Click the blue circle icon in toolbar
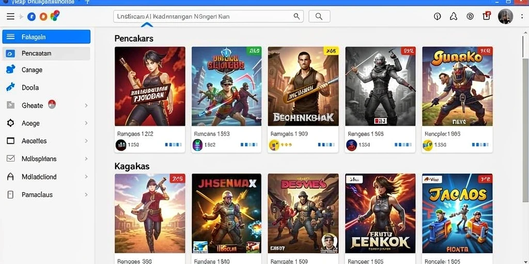The width and height of the screenshot is (529, 264). (x=32, y=16)
